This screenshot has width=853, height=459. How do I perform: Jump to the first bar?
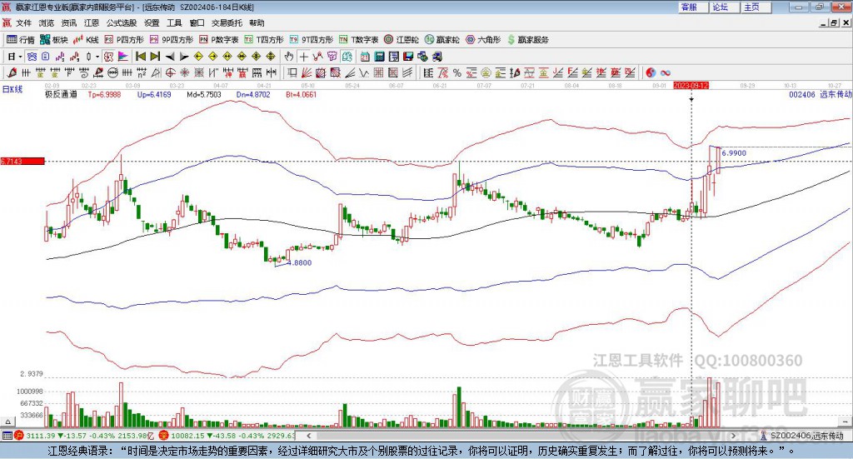pos(140,57)
